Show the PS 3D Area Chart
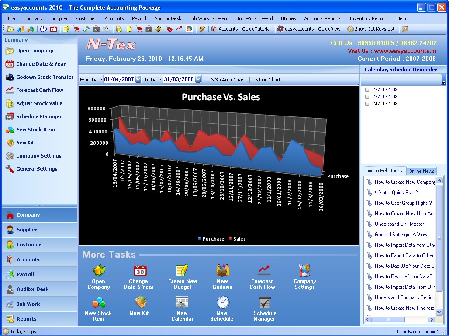The width and height of the screenshot is (449, 336). [x=227, y=80]
